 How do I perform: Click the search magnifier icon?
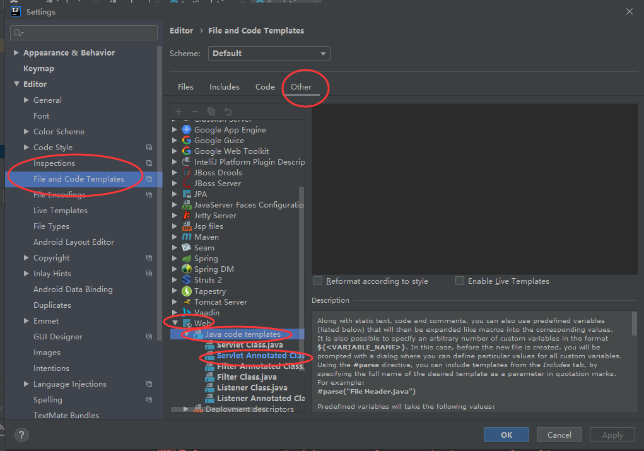[18, 33]
